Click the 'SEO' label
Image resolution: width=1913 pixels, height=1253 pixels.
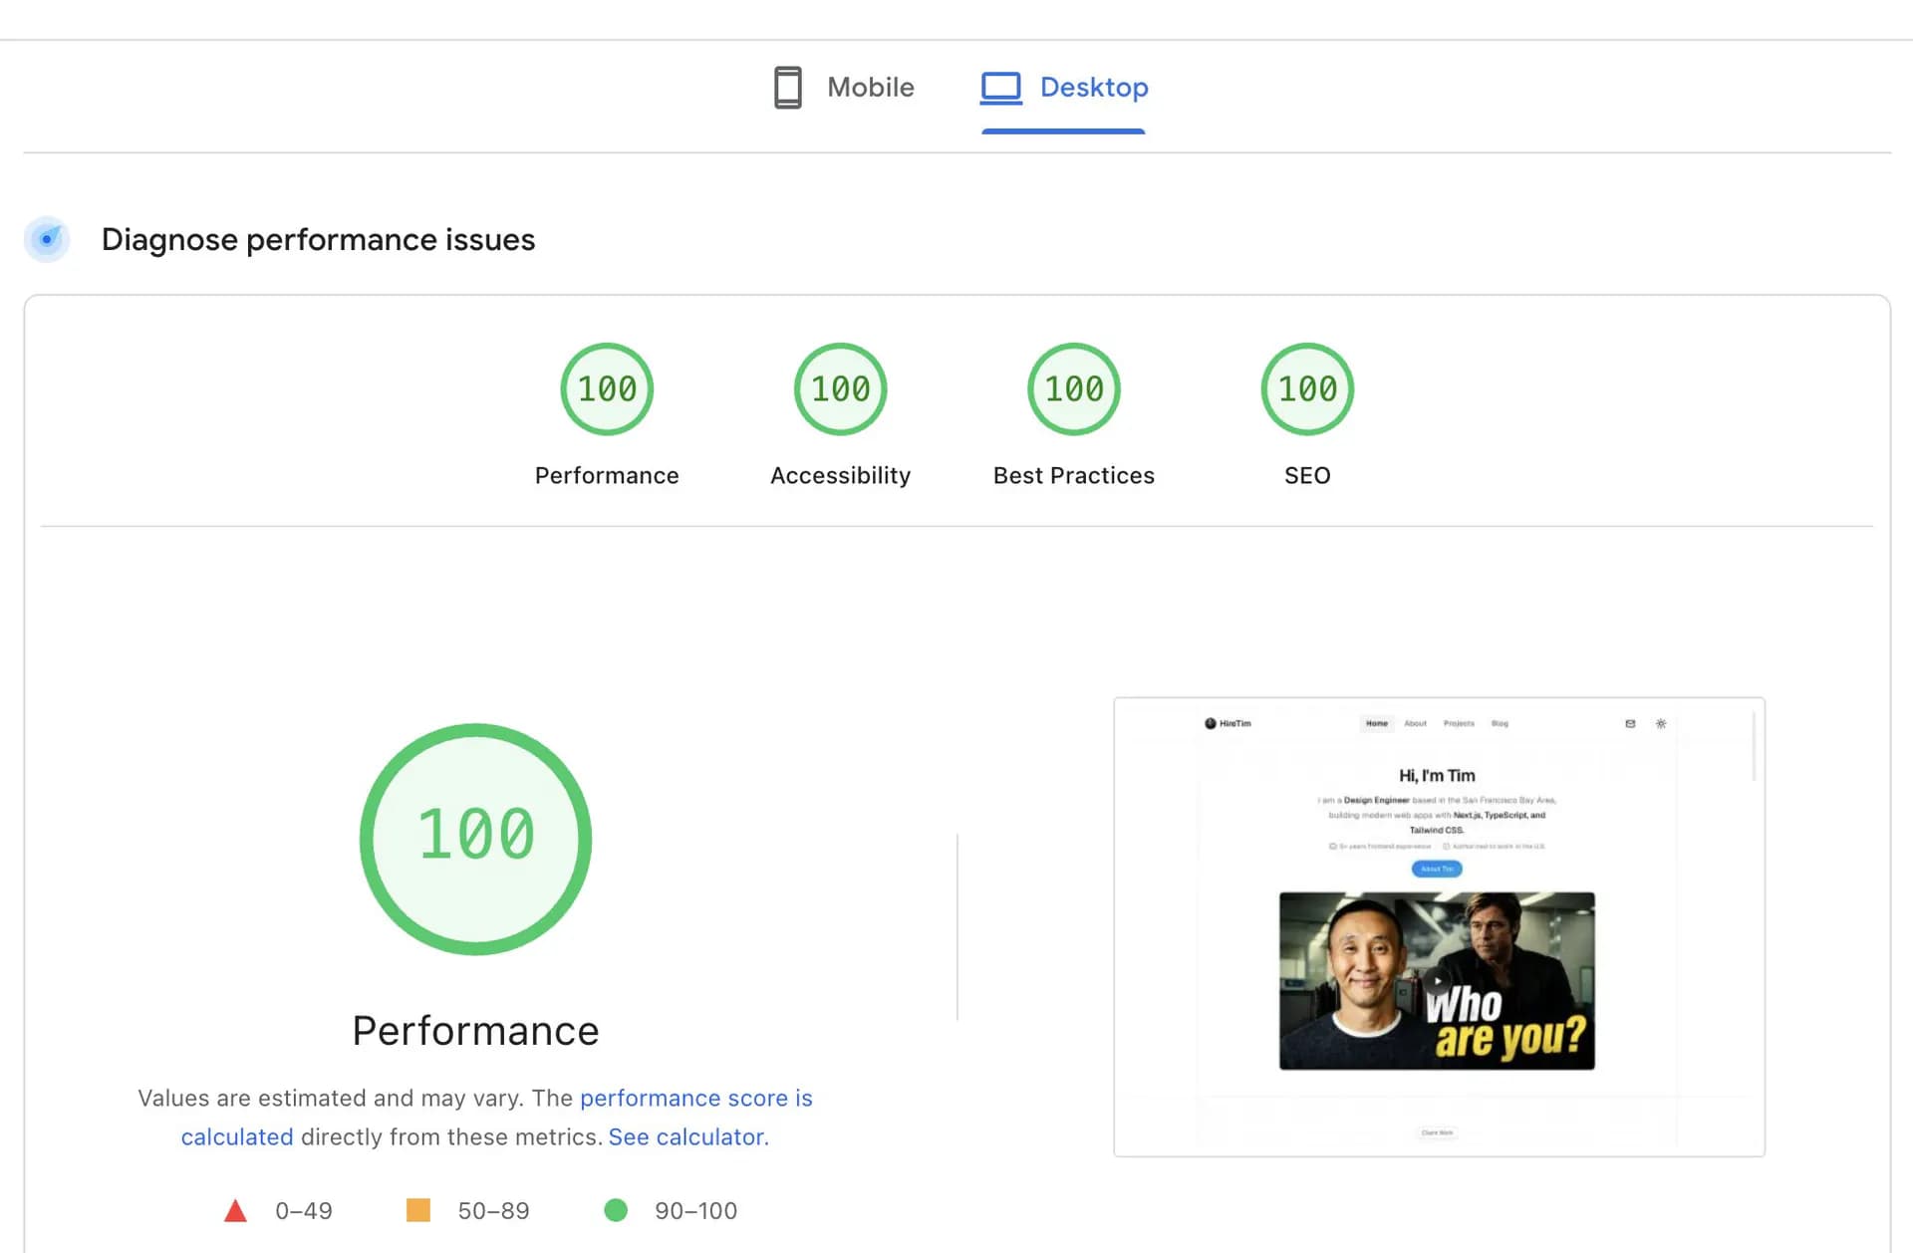(1307, 475)
